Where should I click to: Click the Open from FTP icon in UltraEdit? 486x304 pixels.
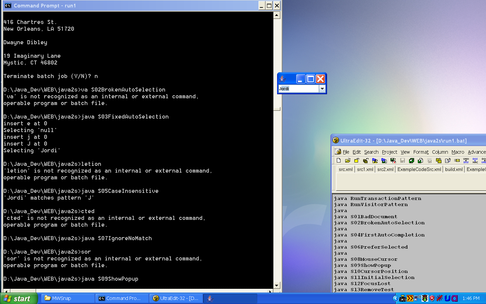(x=375, y=160)
